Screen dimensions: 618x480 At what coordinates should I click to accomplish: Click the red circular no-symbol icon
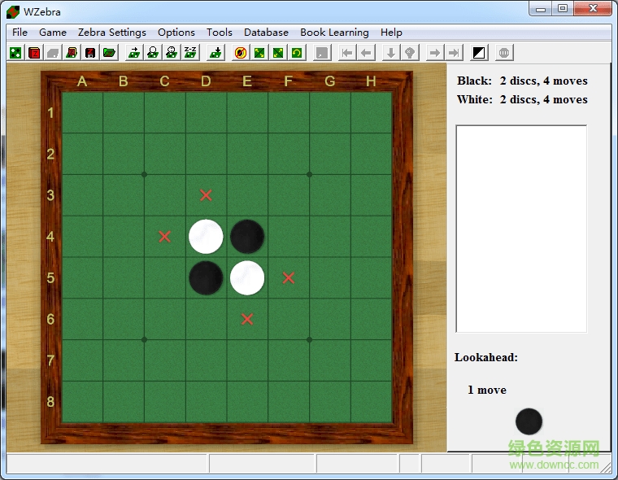coord(241,53)
